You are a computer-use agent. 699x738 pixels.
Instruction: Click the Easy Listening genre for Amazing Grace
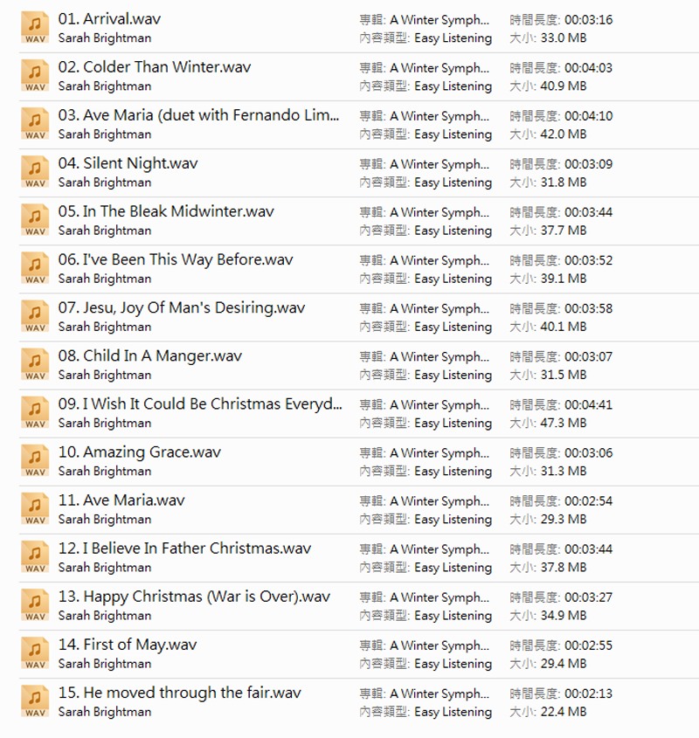pyautogui.click(x=453, y=472)
